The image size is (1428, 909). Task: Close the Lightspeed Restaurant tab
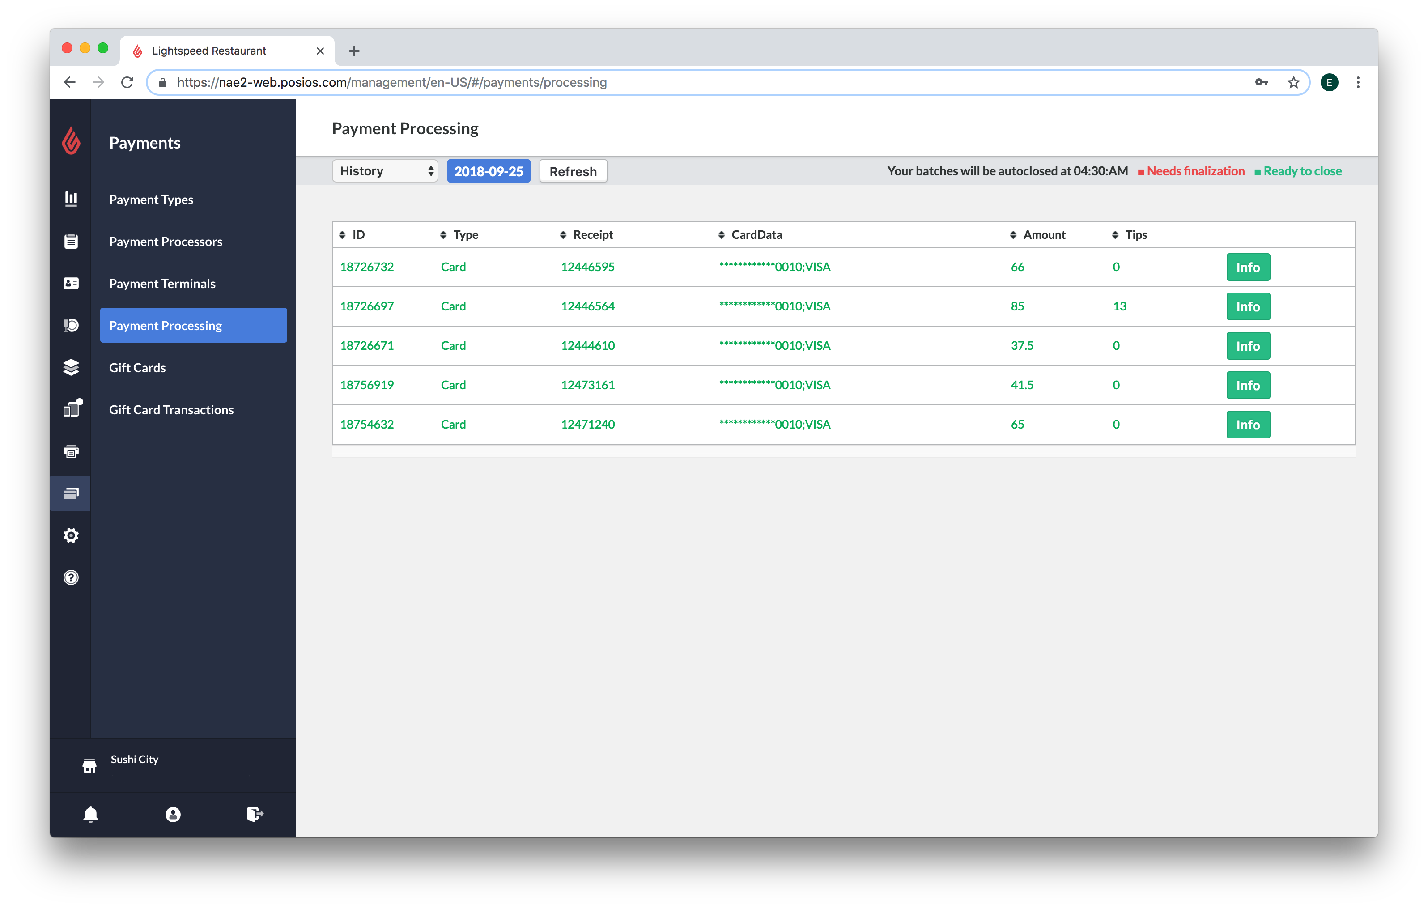(320, 51)
